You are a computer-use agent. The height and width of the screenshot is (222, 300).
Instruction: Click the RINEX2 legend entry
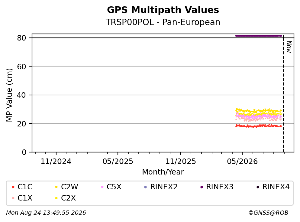pos(161,187)
